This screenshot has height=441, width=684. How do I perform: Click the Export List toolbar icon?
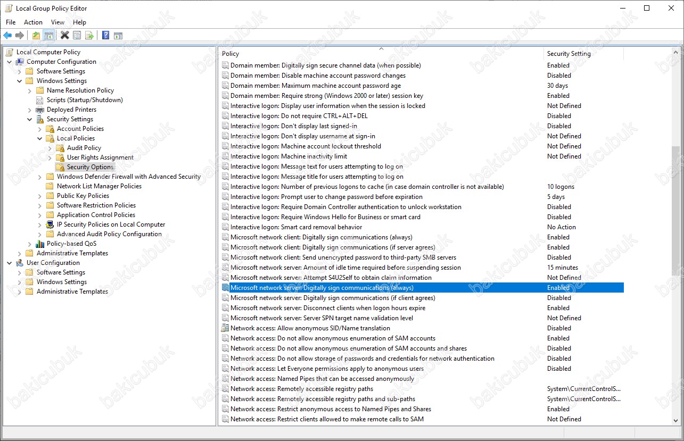click(x=89, y=36)
